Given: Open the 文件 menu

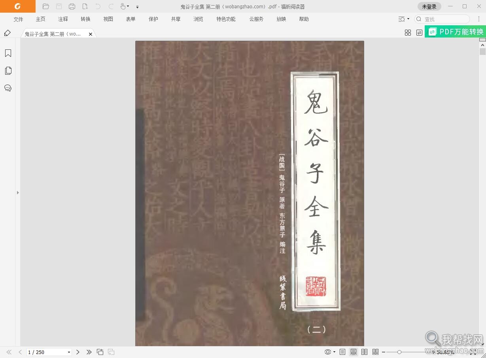Looking at the screenshot, I should (19, 19).
